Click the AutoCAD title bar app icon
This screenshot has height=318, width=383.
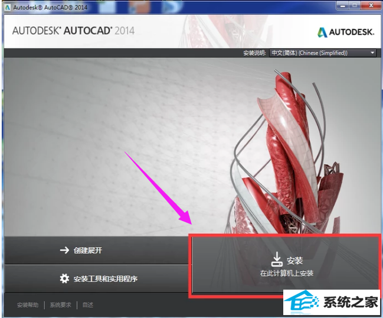(x=8, y=7)
